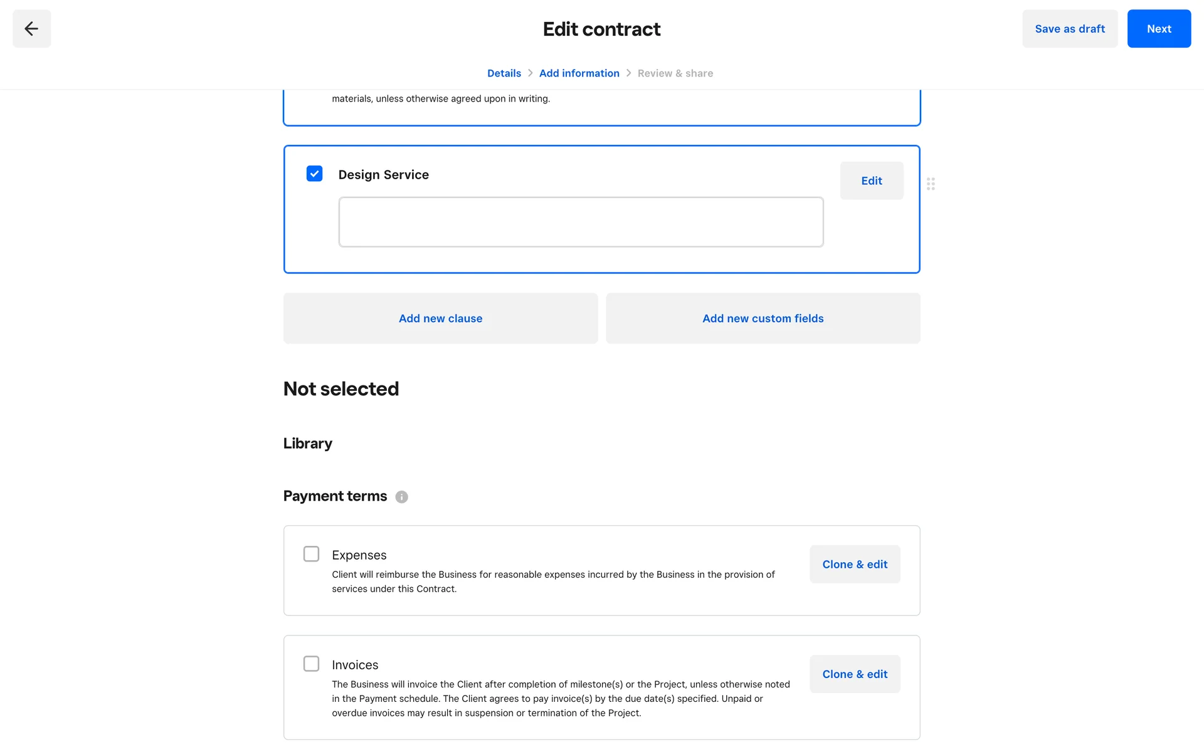
Task: Clone & edit the Expenses clause
Action: [854, 565]
